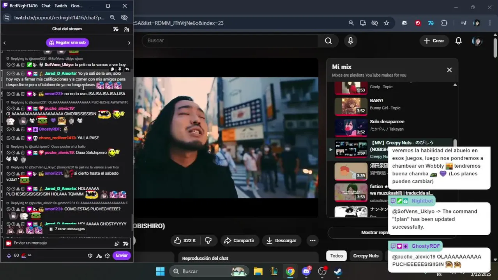Click the Mi mix panel scrollbar
The image size is (498, 280).
tap(455, 143)
